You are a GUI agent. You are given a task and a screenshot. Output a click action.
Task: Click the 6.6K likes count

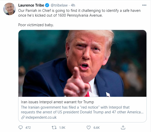pos(96,127)
